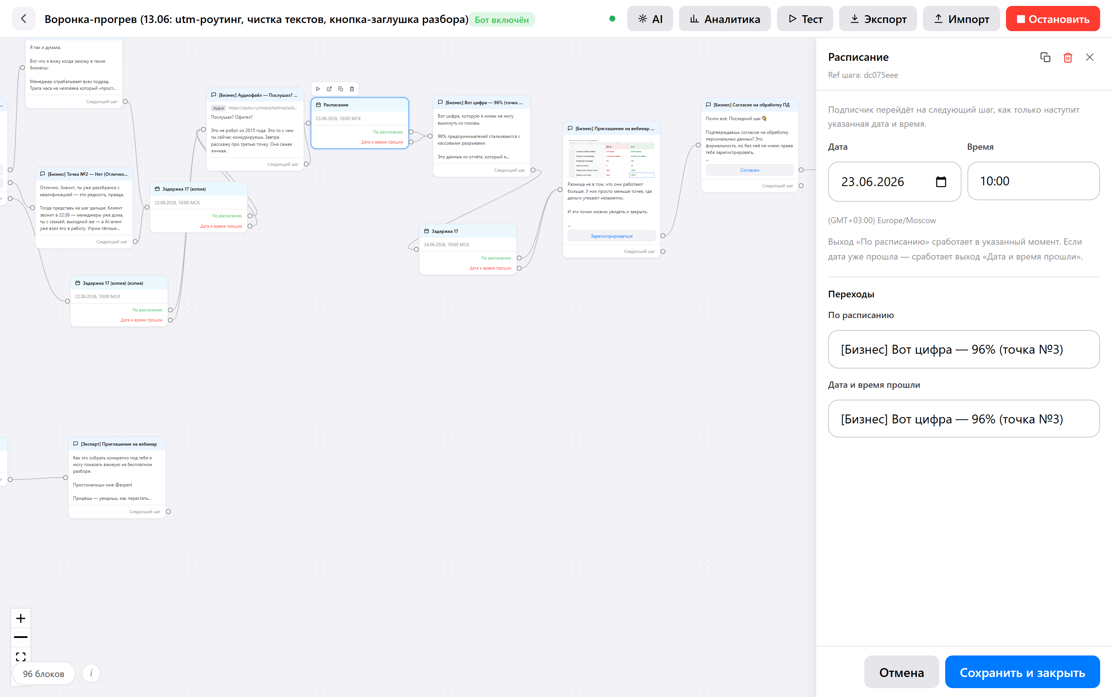Close the Расписание side panel

(x=1089, y=57)
